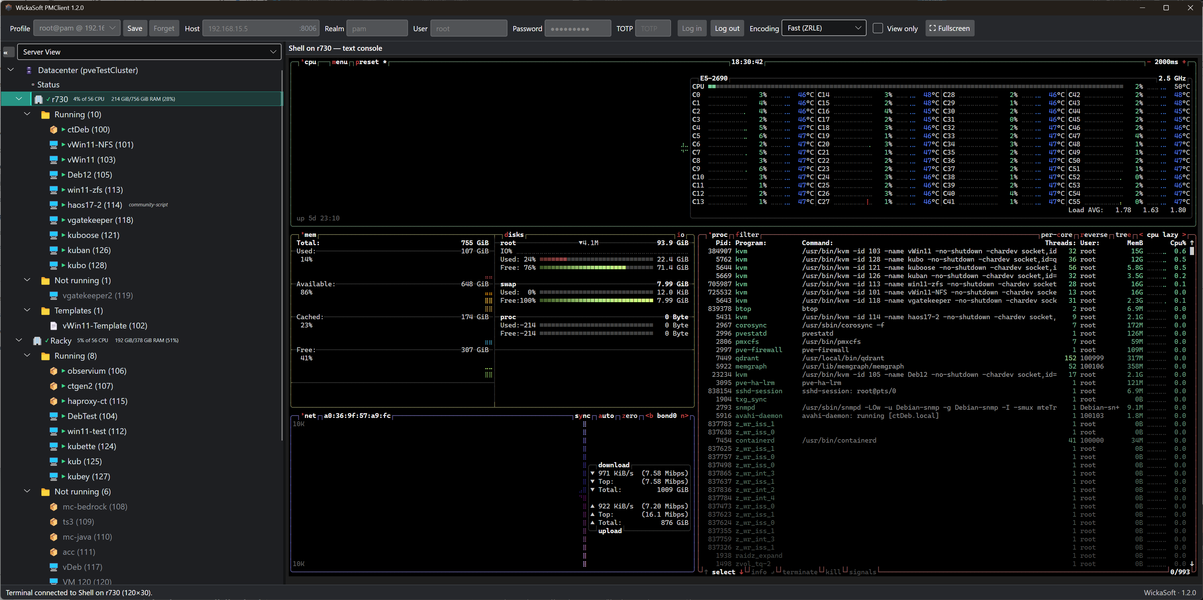Collapse the Racky node expander
This screenshot has height=600, width=1203.
point(19,340)
